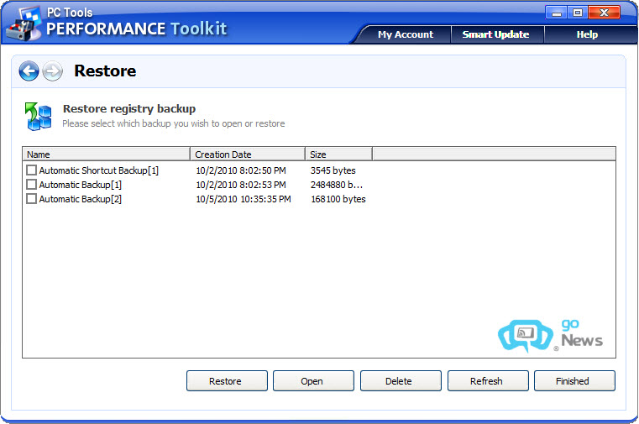639x424 pixels.
Task: Maximize the Performance Toolkit window
Action: 578,13
